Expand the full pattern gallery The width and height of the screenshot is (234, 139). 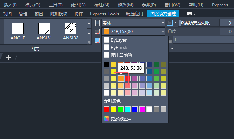tap(89, 42)
